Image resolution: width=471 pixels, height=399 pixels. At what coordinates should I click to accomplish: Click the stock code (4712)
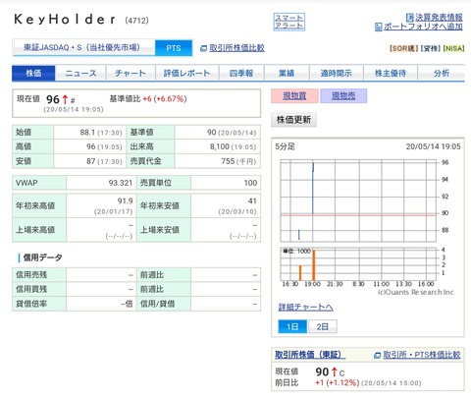point(136,21)
